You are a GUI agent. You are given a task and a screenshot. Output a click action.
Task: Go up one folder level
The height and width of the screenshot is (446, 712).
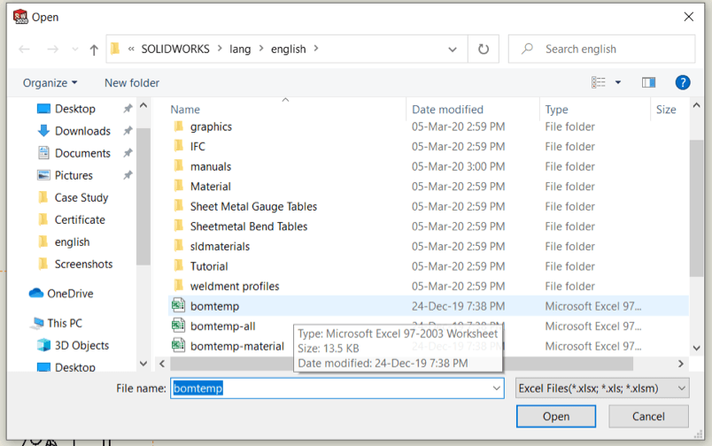pos(94,49)
